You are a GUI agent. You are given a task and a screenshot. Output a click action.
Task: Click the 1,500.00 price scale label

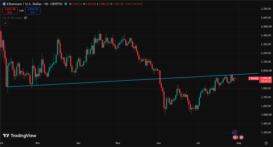tap(266, 114)
